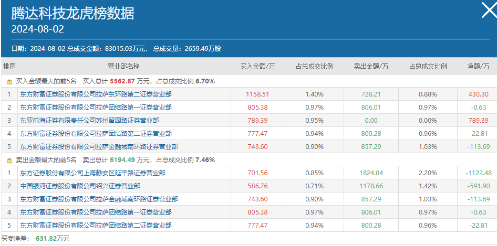Open 东方证券上海静安区延平路证券营业部 link

tap(92, 173)
